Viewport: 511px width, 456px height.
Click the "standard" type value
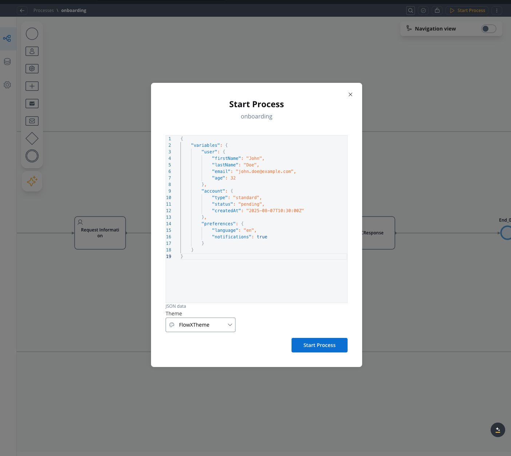click(x=246, y=198)
